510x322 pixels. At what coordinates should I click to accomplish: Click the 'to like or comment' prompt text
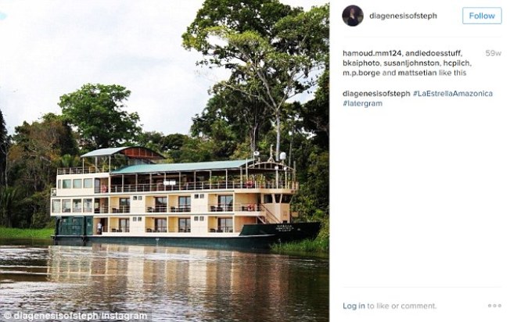click(402, 306)
